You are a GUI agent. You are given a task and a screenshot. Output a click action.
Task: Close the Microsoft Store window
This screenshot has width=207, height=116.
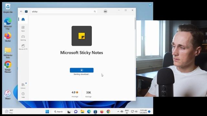pos(132,10)
